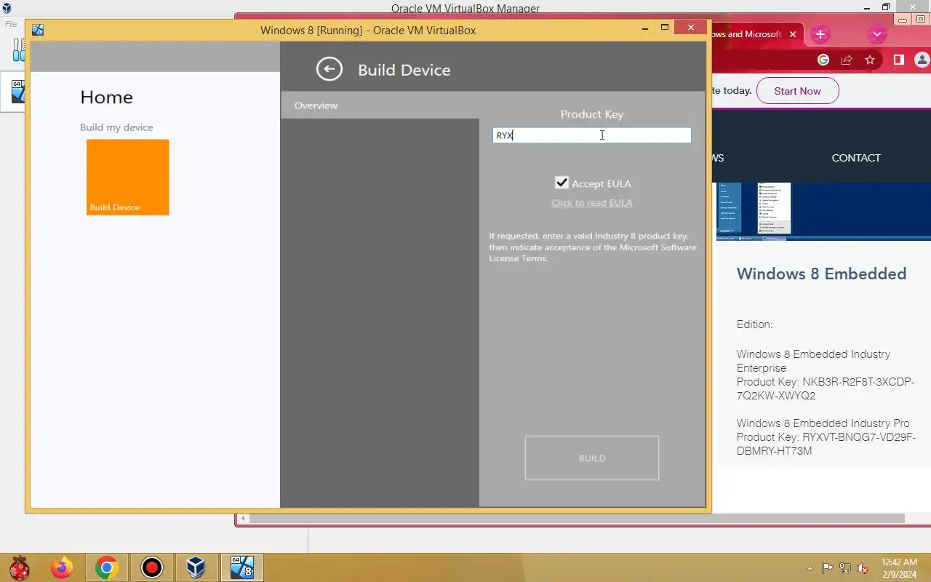Click the Start Now button in Chrome
Screen dimensions: 931x582
(x=797, y=91)
